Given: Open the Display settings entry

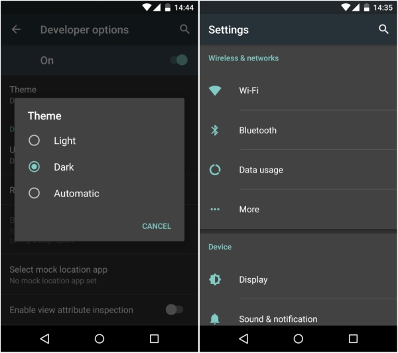Looking at the screenshot, I should (x=298, y=279).
